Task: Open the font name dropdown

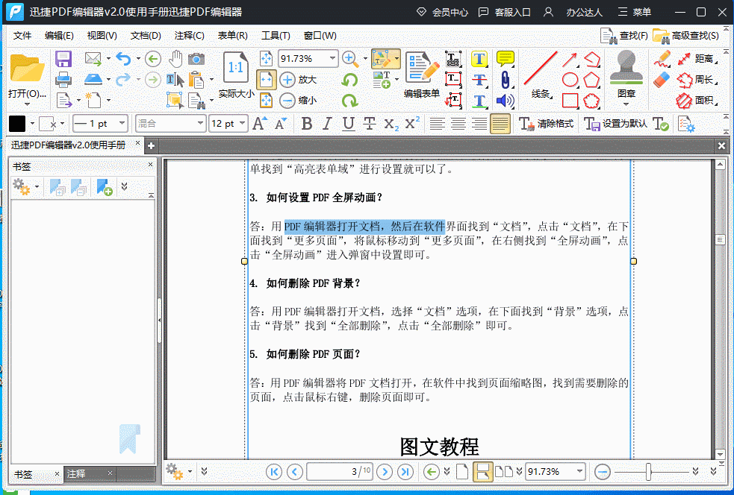Action: (200, 124)
